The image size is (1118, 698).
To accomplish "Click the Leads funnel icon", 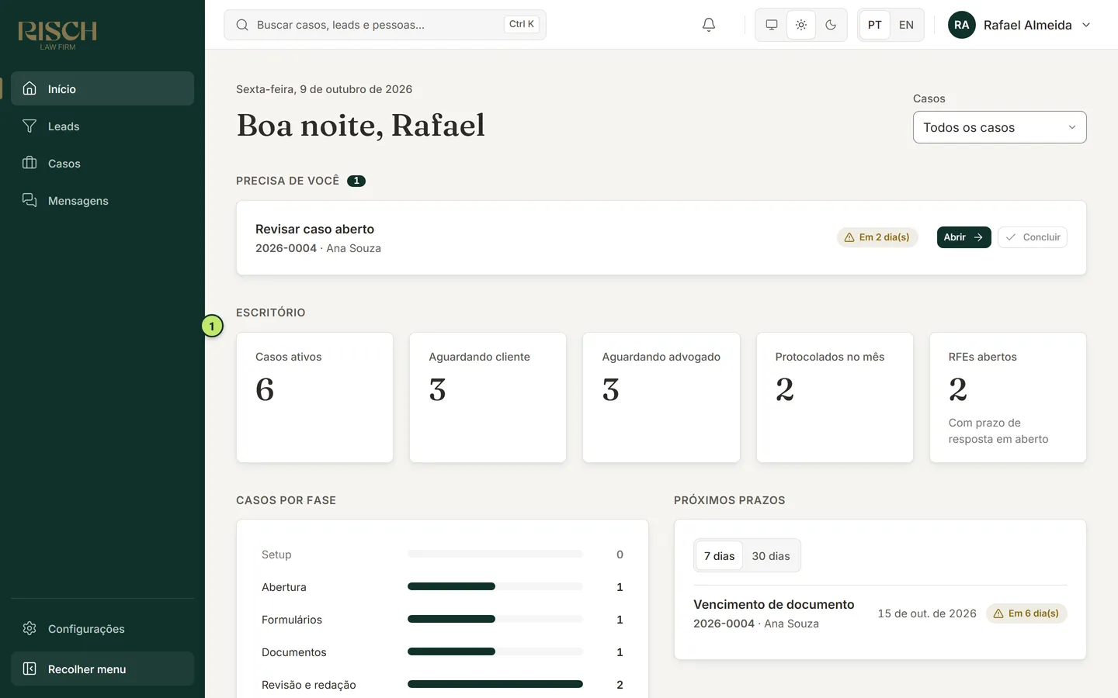I will click(30, 126).
